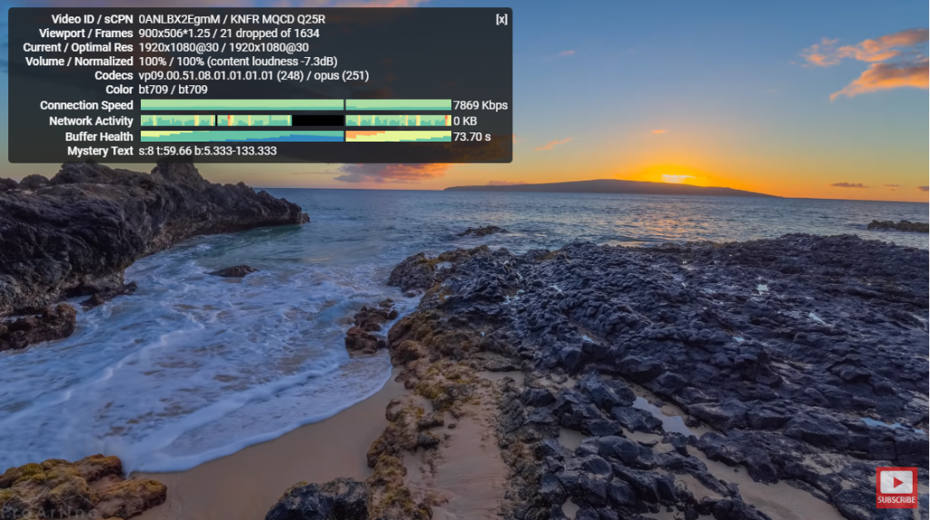Click the Connection Speed label

click(86, 105)
